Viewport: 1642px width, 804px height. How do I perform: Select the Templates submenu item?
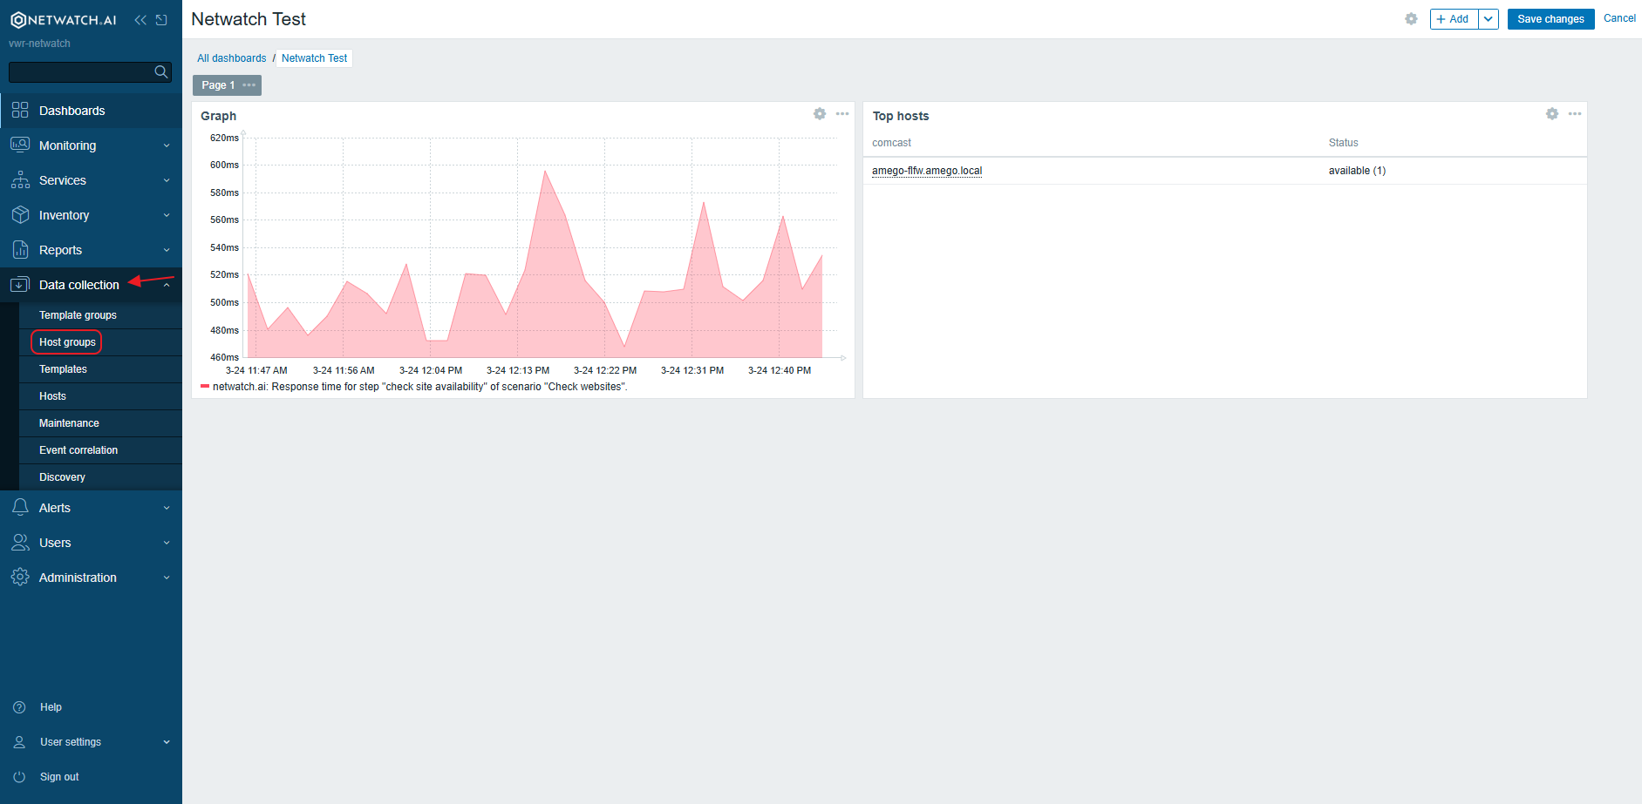(x=63, y=369)
